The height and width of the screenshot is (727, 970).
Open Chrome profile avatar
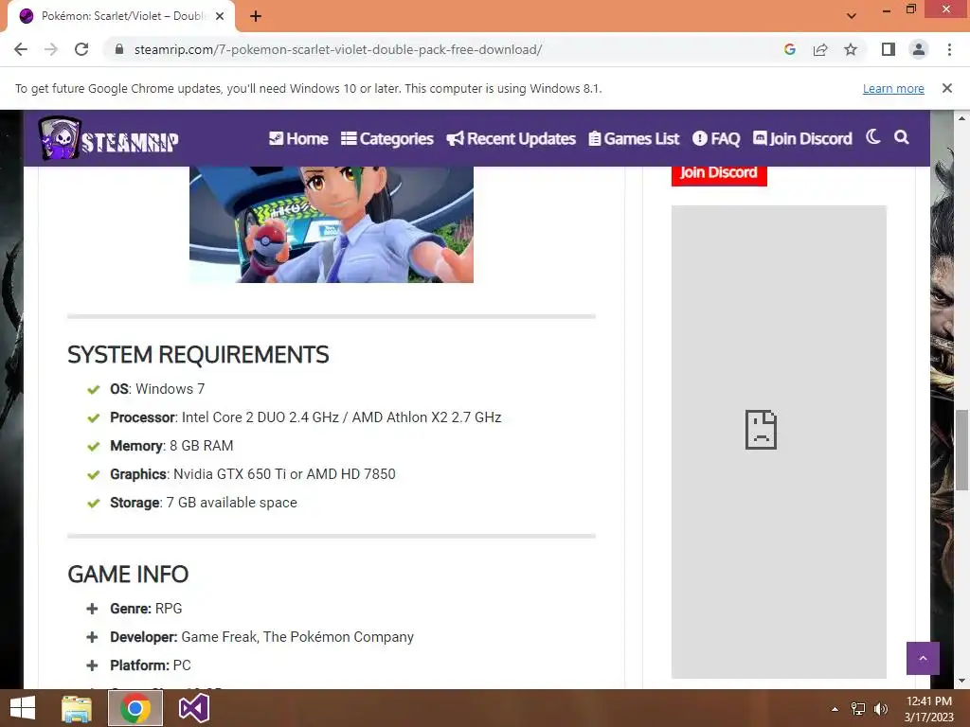tap(919, 49)
